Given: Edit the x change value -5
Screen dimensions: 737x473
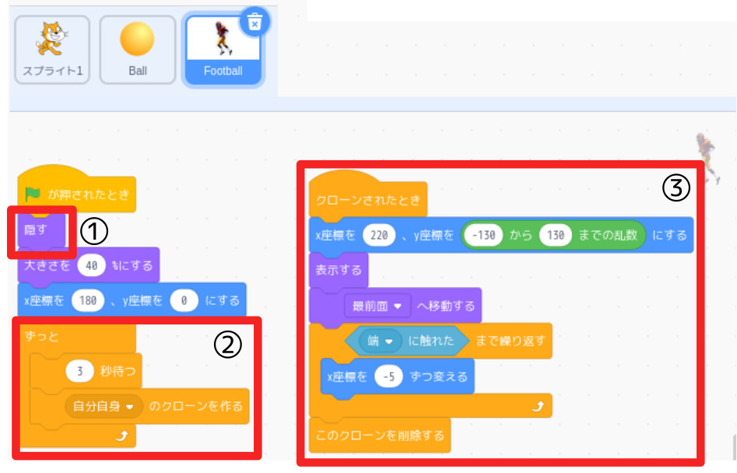Looking at the screenshot, I should (x=388, y=377).
